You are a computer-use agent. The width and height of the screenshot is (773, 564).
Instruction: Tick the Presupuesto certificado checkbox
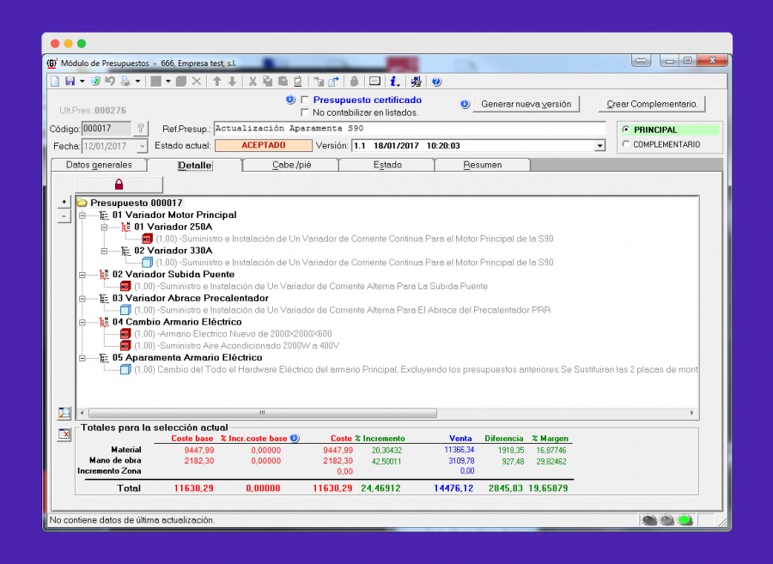tap(305, 100)
